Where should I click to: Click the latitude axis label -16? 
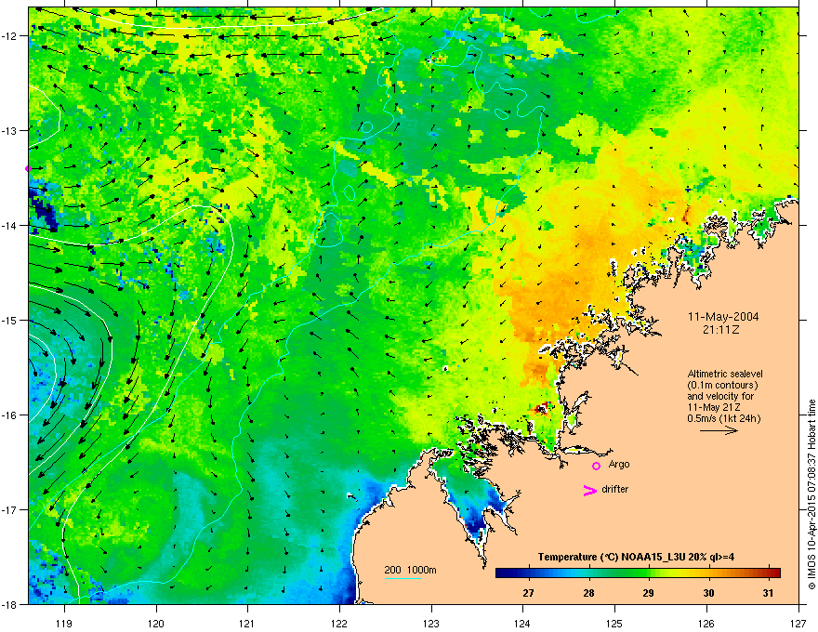tap(10, 415)
